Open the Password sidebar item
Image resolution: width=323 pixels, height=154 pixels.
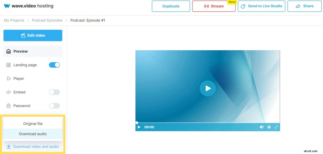click(22, 106)
